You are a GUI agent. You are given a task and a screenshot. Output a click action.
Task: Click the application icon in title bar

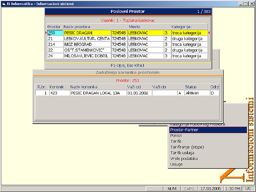pyautogui.click(x=4, y=4)
